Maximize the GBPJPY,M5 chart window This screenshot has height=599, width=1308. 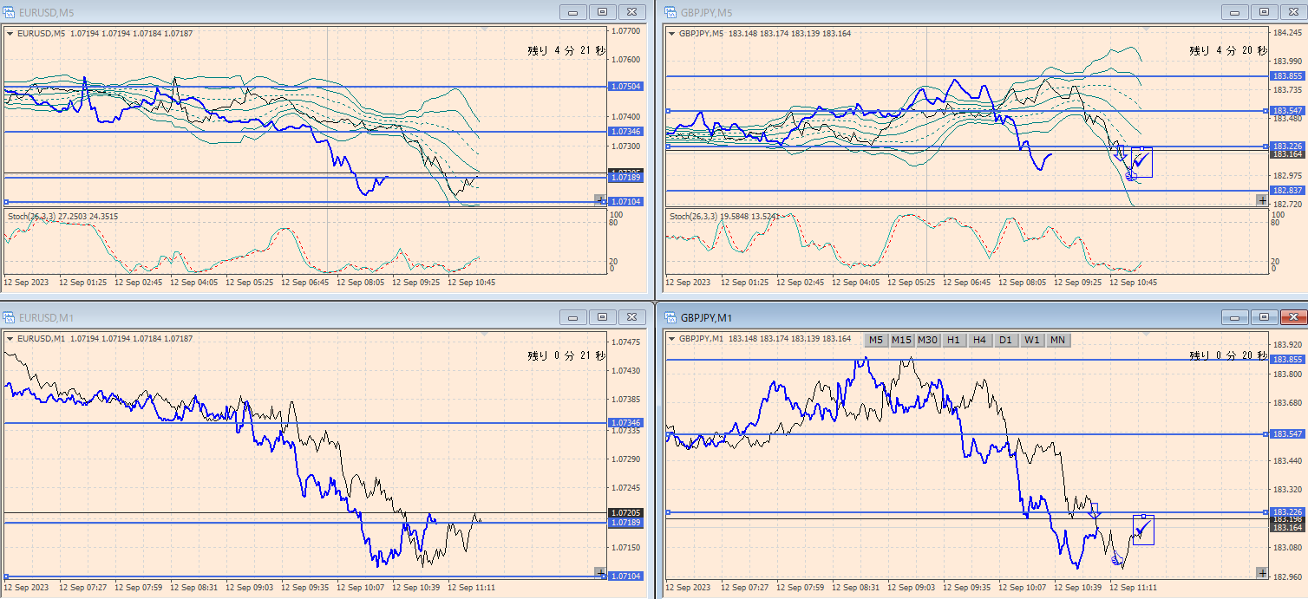tap(1265, 12)
